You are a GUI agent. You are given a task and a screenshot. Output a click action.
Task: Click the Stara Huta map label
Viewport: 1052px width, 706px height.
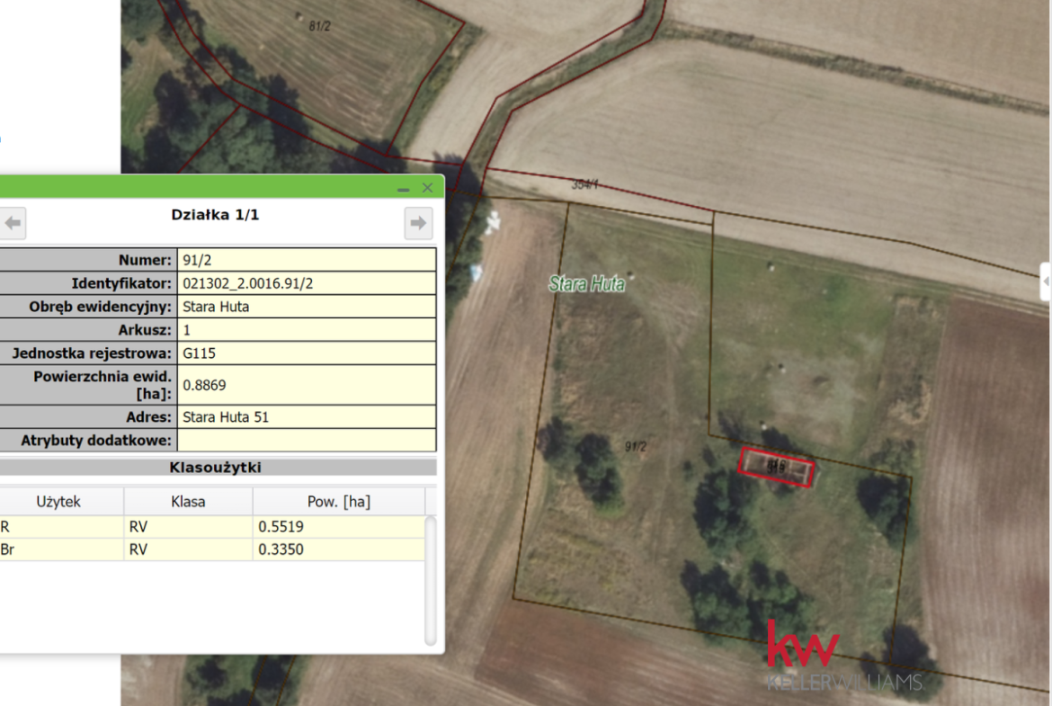[586, 284]
